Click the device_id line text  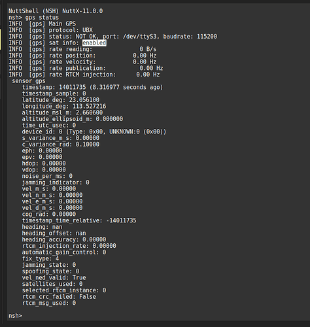point(94,131)
